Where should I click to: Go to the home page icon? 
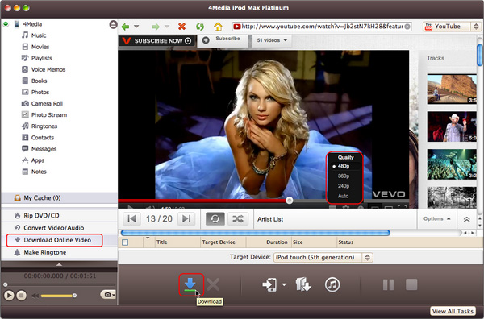[218, 27]
